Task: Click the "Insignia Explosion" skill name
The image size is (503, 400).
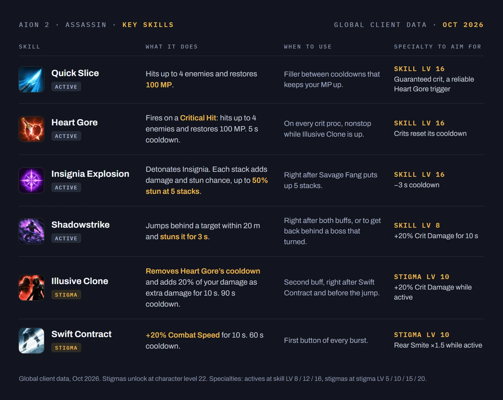Action: pyautogui.click(x=90, y=174)
